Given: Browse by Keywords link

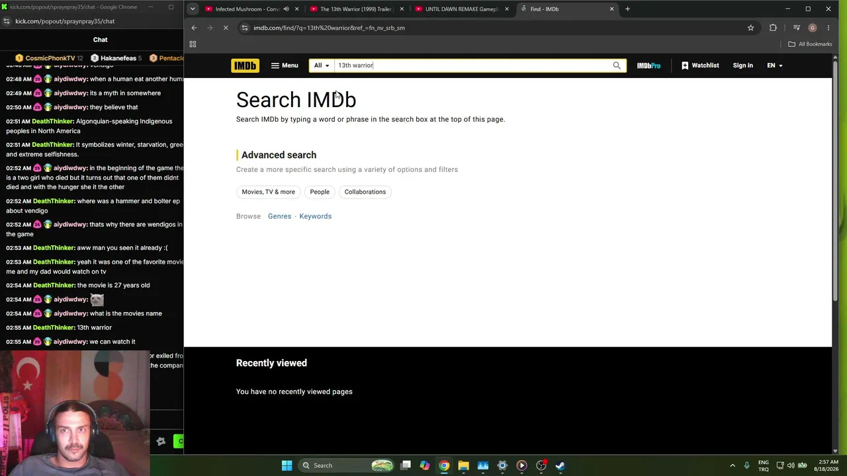Looking at the screenshot, I should click(x=316, y=216).
